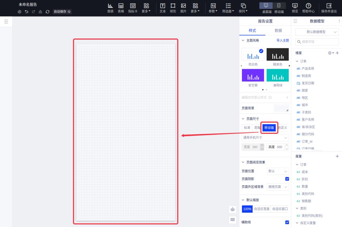This screenshot has width=342, height=227.
Task: Undo the last action
Action: [x=26, y=12]
